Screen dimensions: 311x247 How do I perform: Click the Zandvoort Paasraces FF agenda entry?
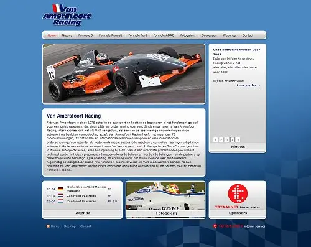[81, 196]
